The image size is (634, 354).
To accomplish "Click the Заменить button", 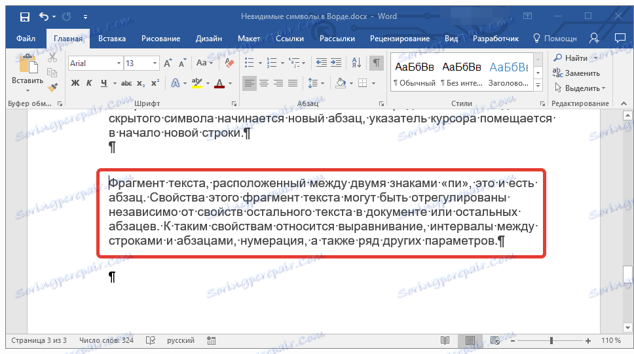I will [576, 73].
